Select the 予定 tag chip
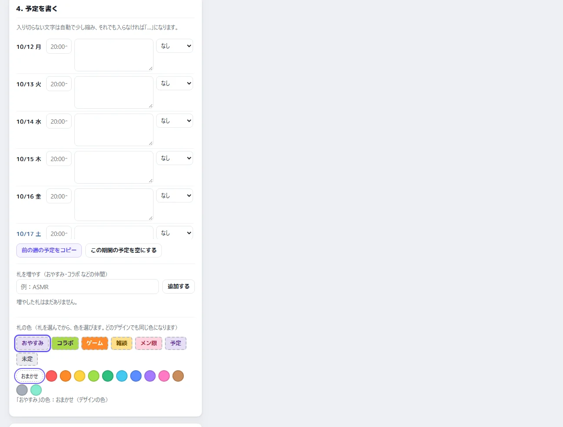The width and height of the screenshot is (563, 427). tap(176, 343)
